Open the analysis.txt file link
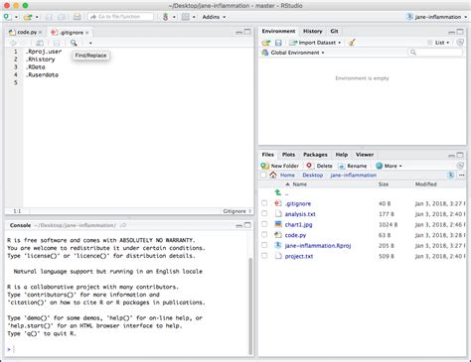This screenshot has height=362, width=471. [300, 214]
